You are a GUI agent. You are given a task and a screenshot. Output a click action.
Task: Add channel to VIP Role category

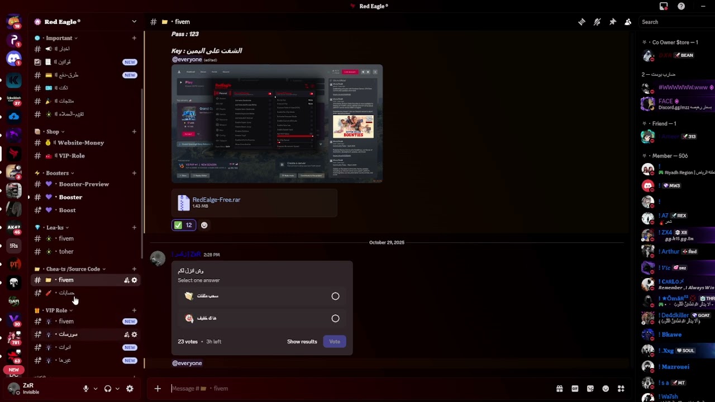134,310
